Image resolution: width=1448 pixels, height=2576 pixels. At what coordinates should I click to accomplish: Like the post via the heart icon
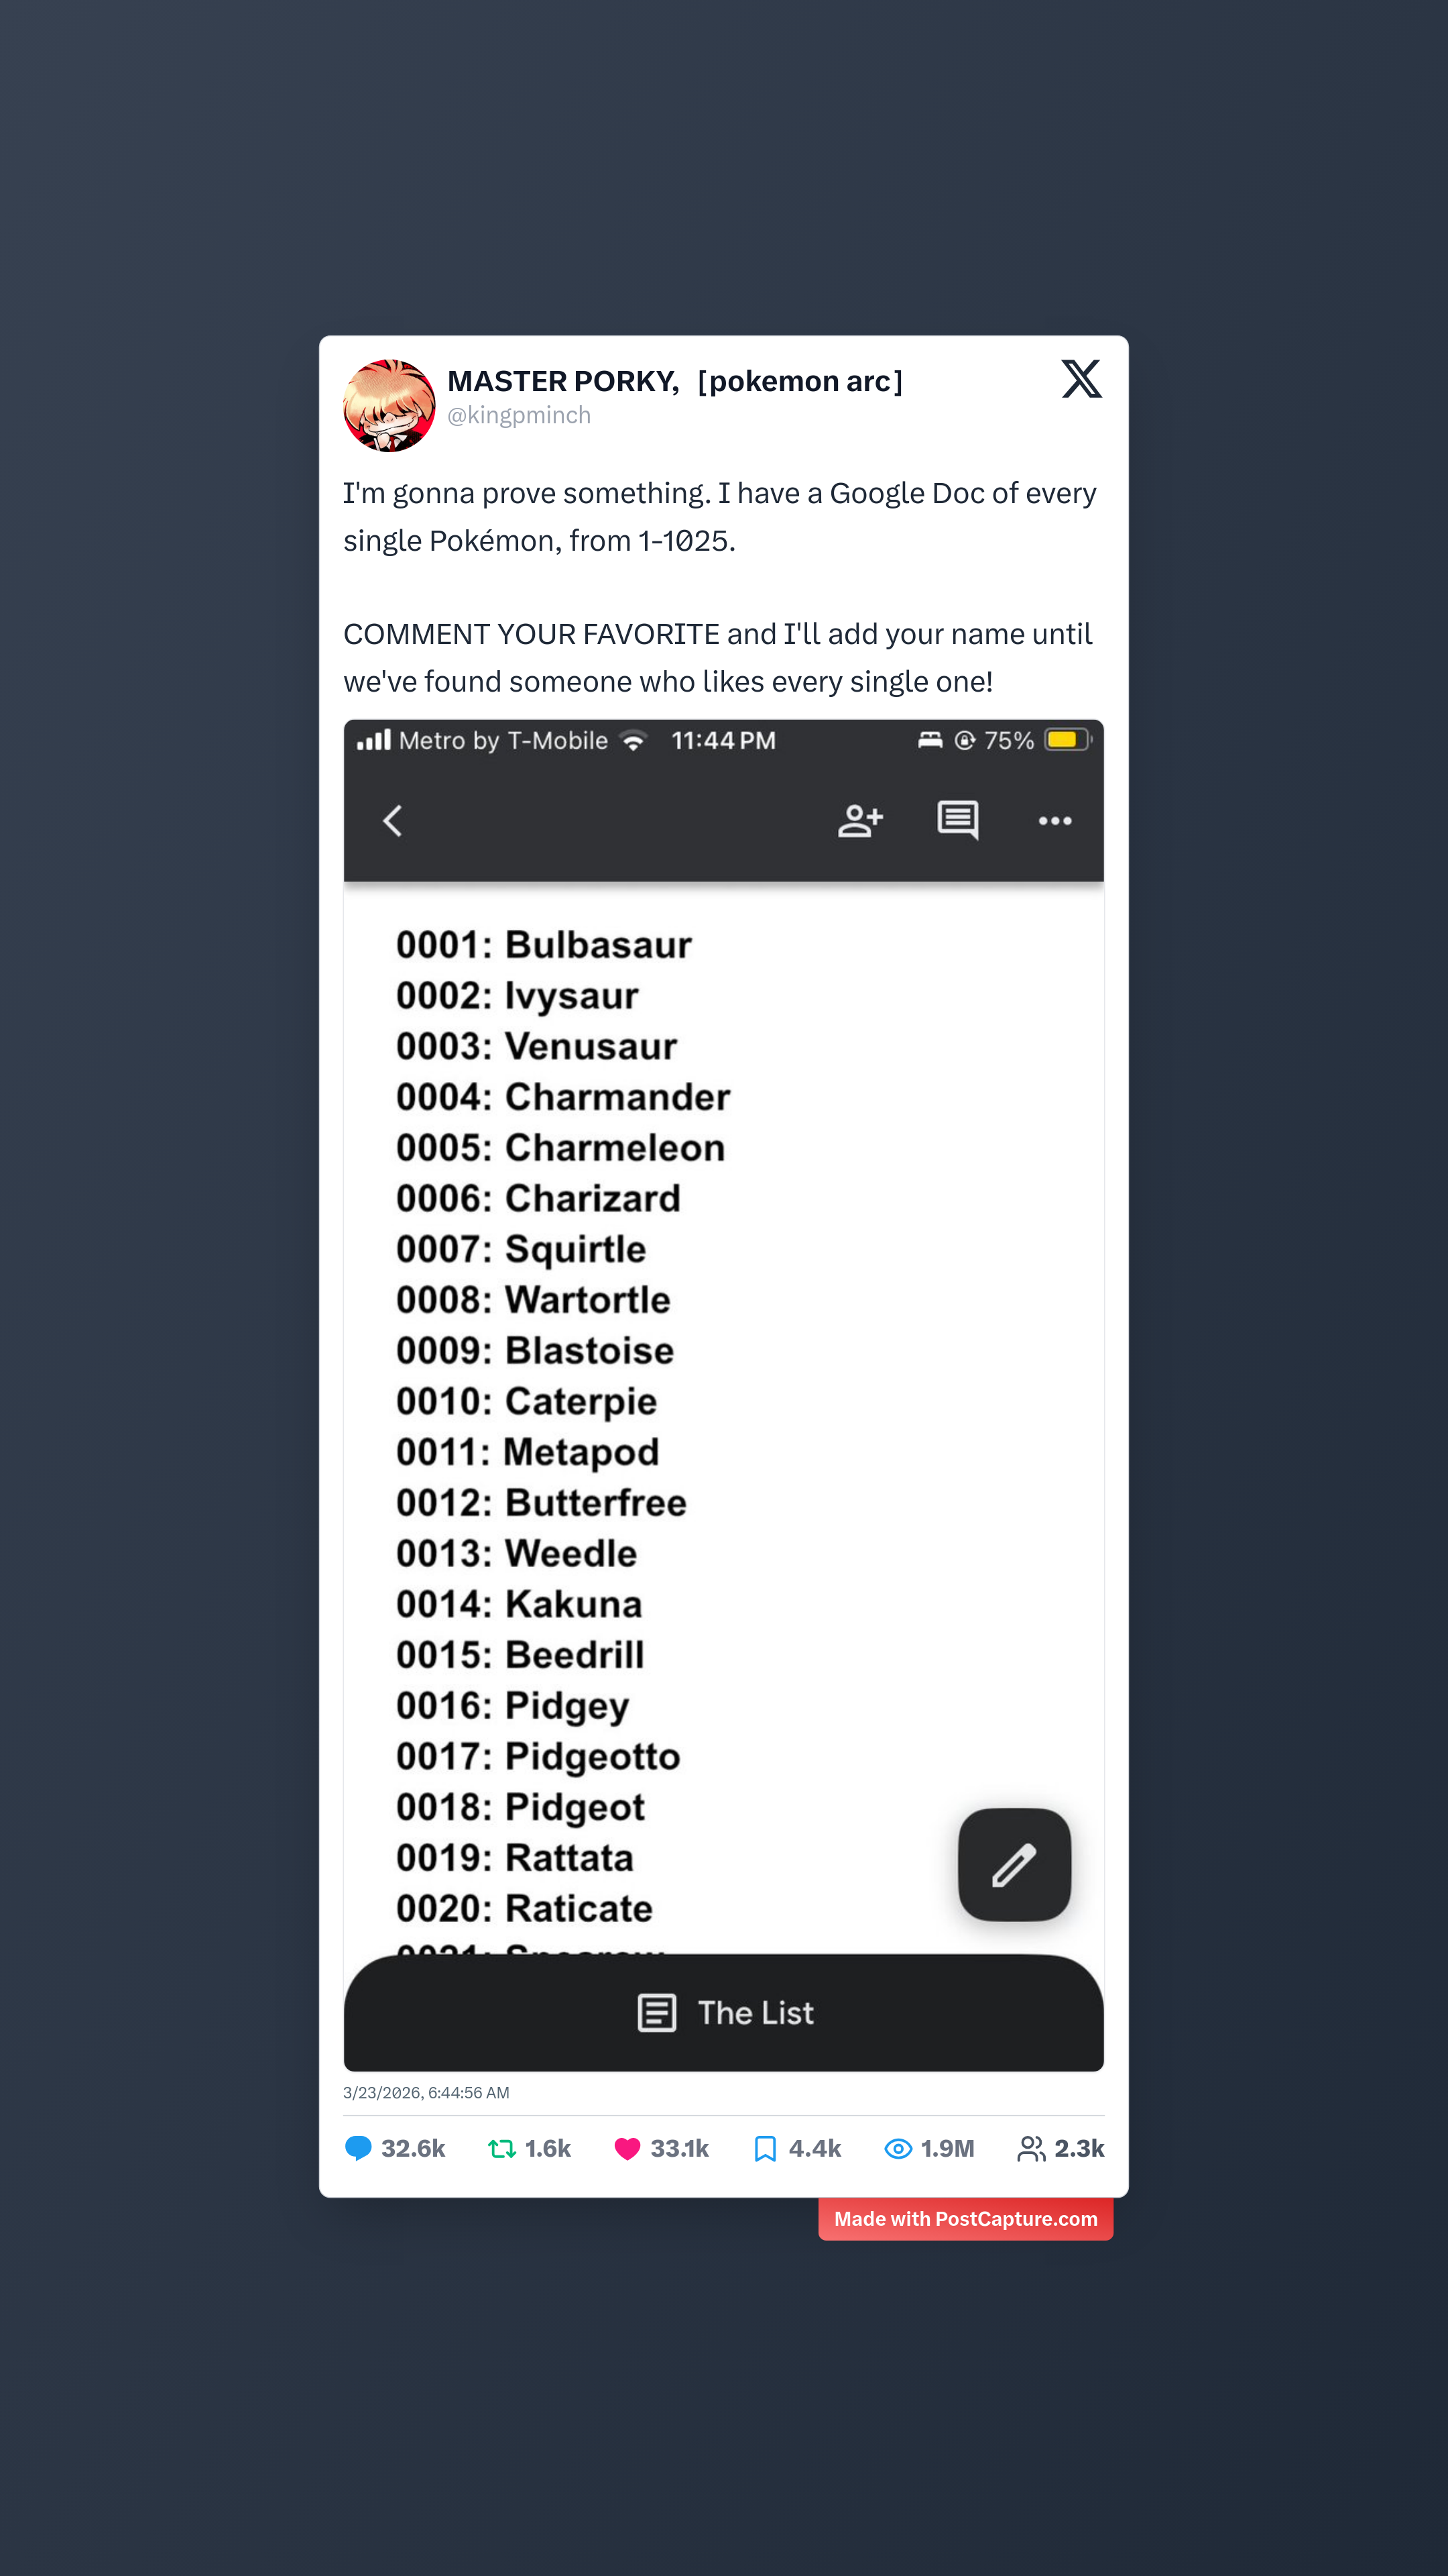(x=627, y=2148)
